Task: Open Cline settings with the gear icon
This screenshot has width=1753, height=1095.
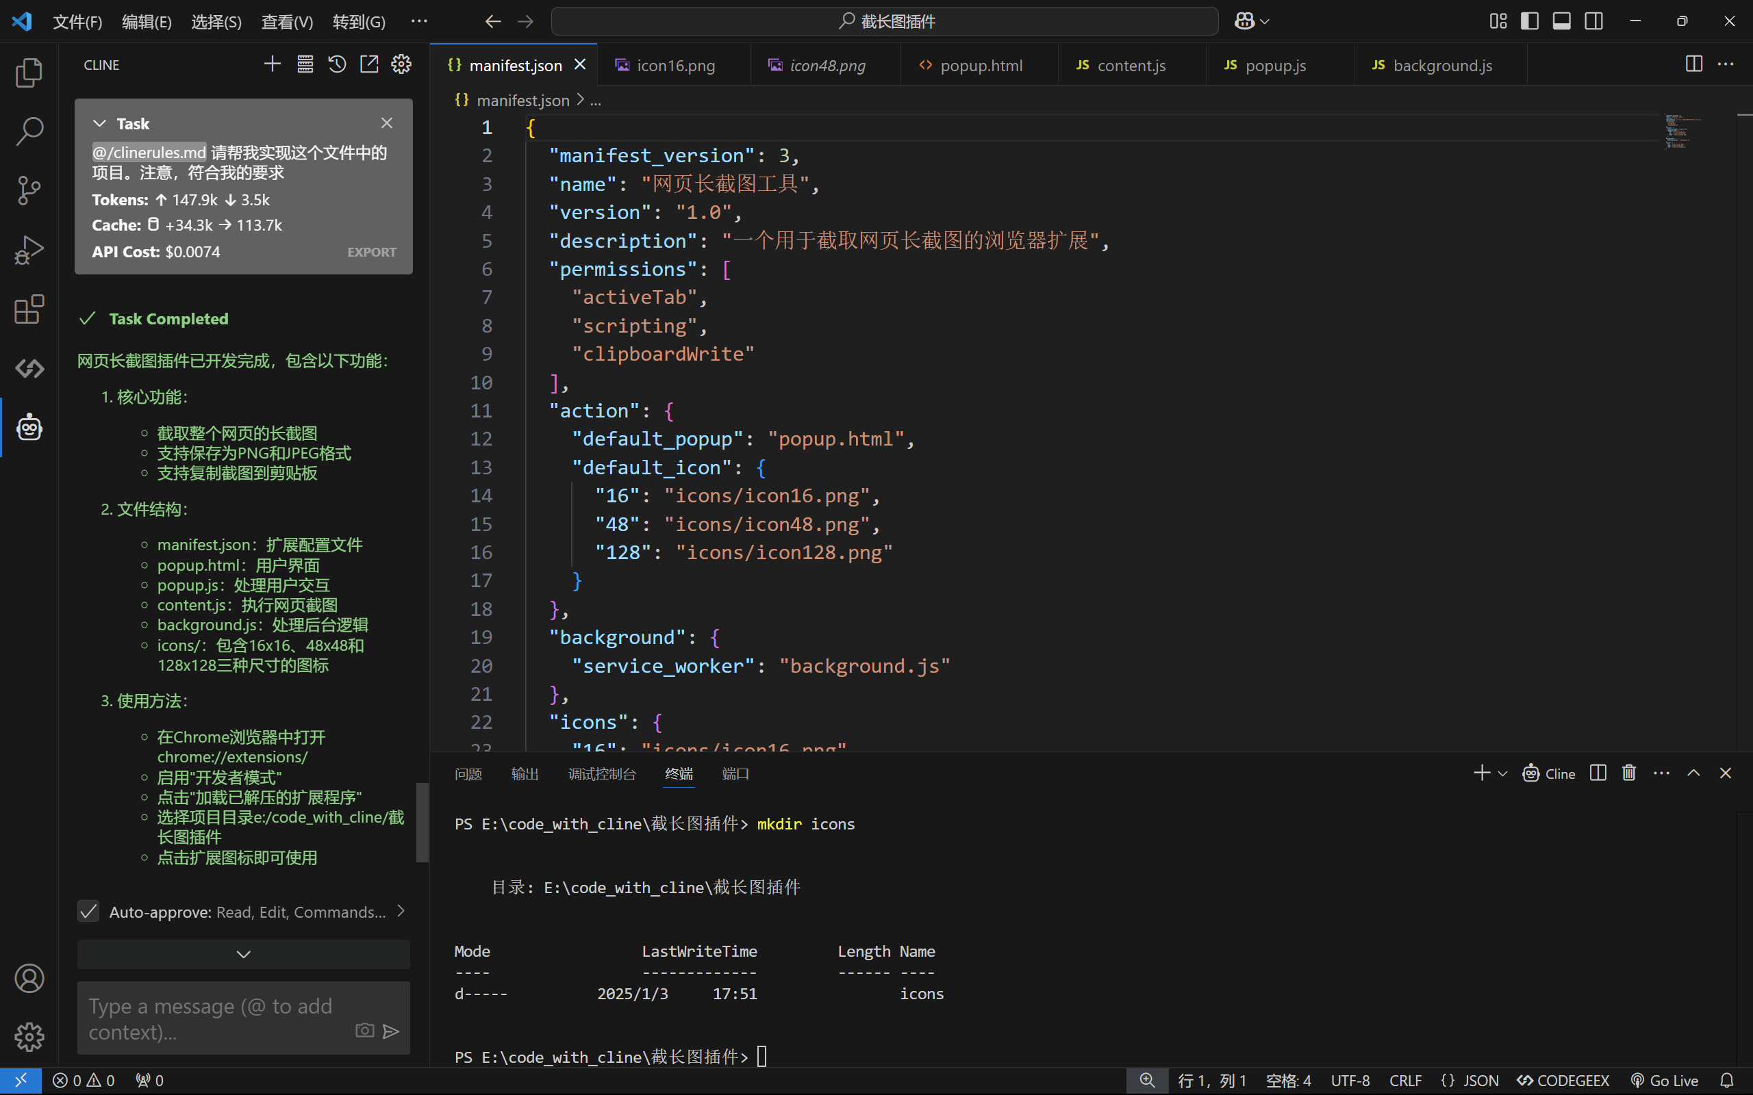Action: click(x=401, y=64)
